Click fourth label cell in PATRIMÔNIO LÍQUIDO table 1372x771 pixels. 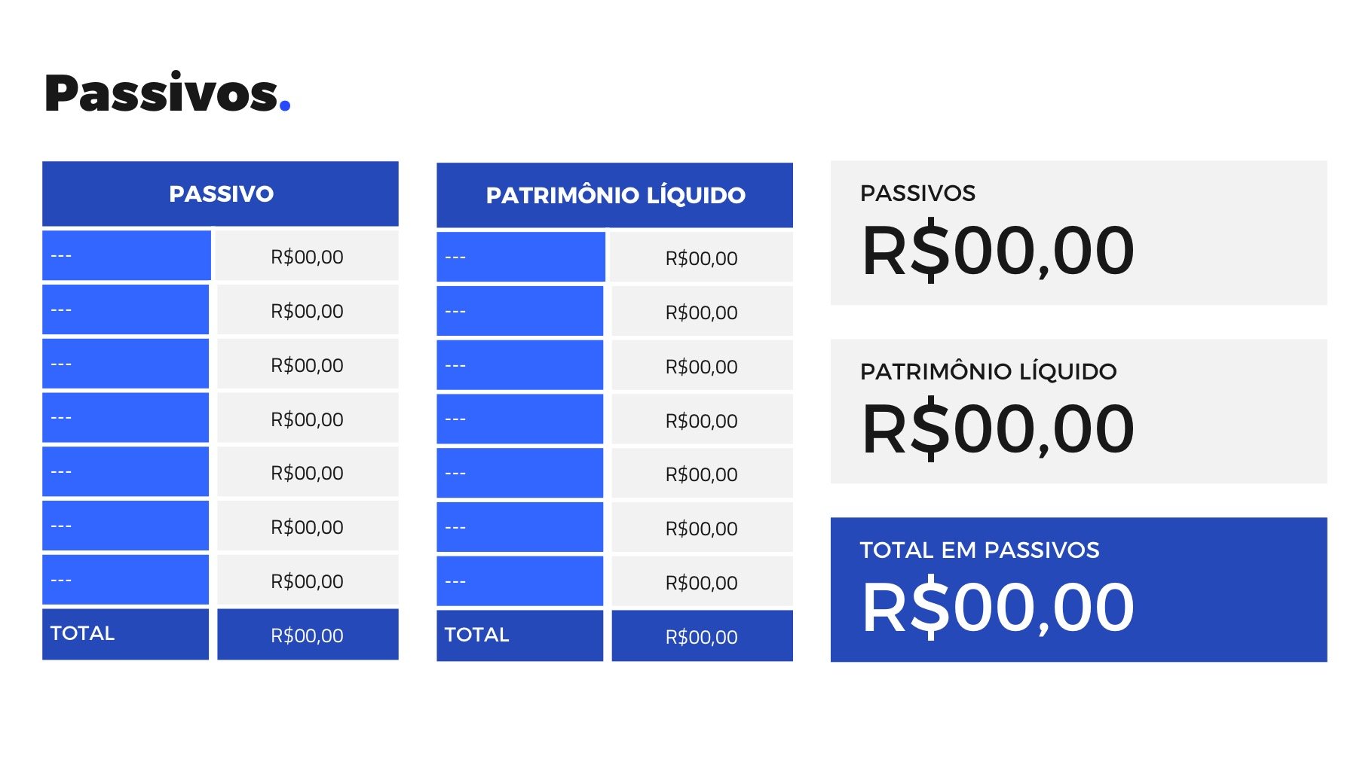(519, 419)
